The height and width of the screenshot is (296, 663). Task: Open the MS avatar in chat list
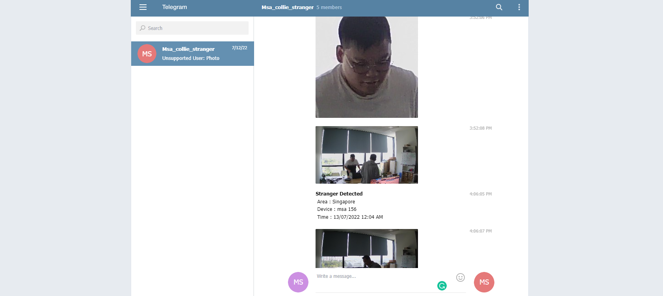click(x=147, y=54)
